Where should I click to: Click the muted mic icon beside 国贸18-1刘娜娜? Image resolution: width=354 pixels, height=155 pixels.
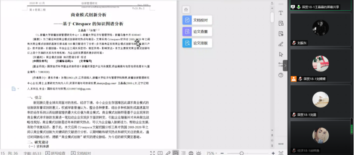point(300,79)
